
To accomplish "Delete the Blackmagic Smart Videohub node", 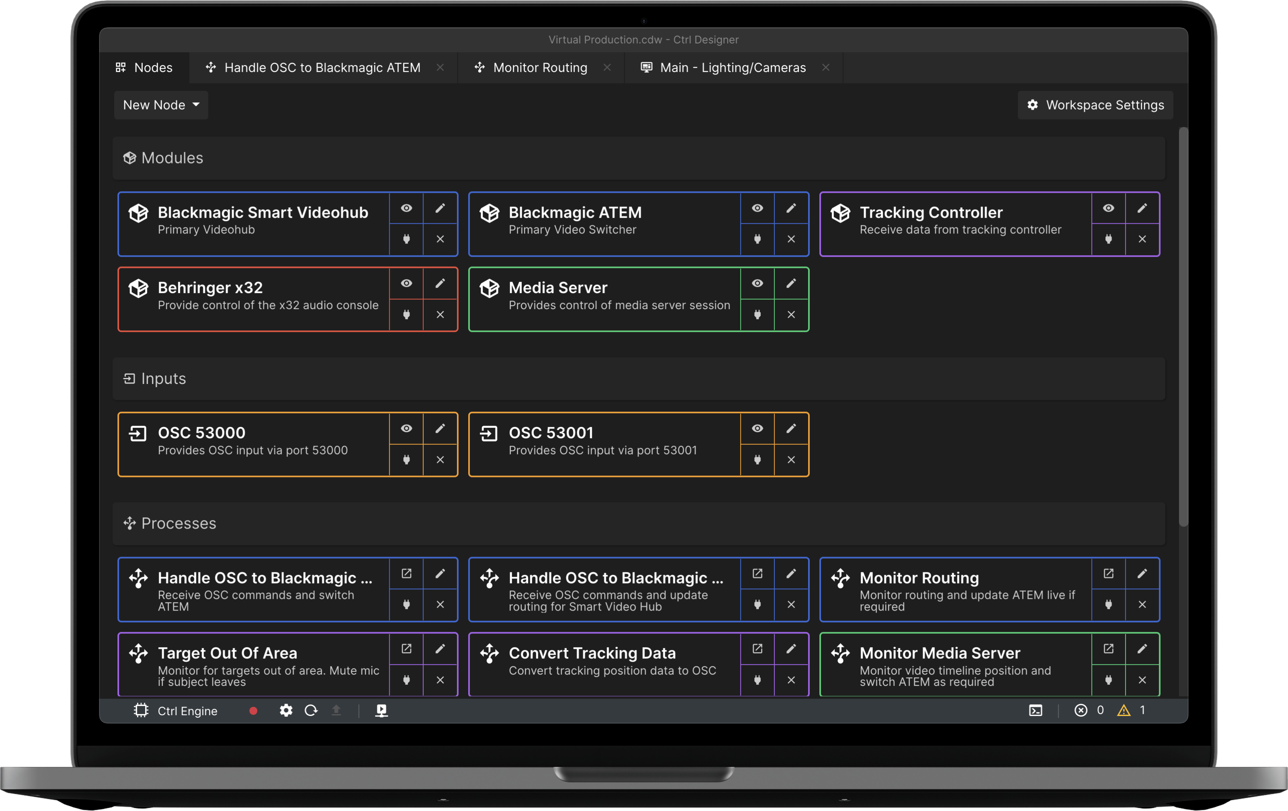I will pos(440,239).
